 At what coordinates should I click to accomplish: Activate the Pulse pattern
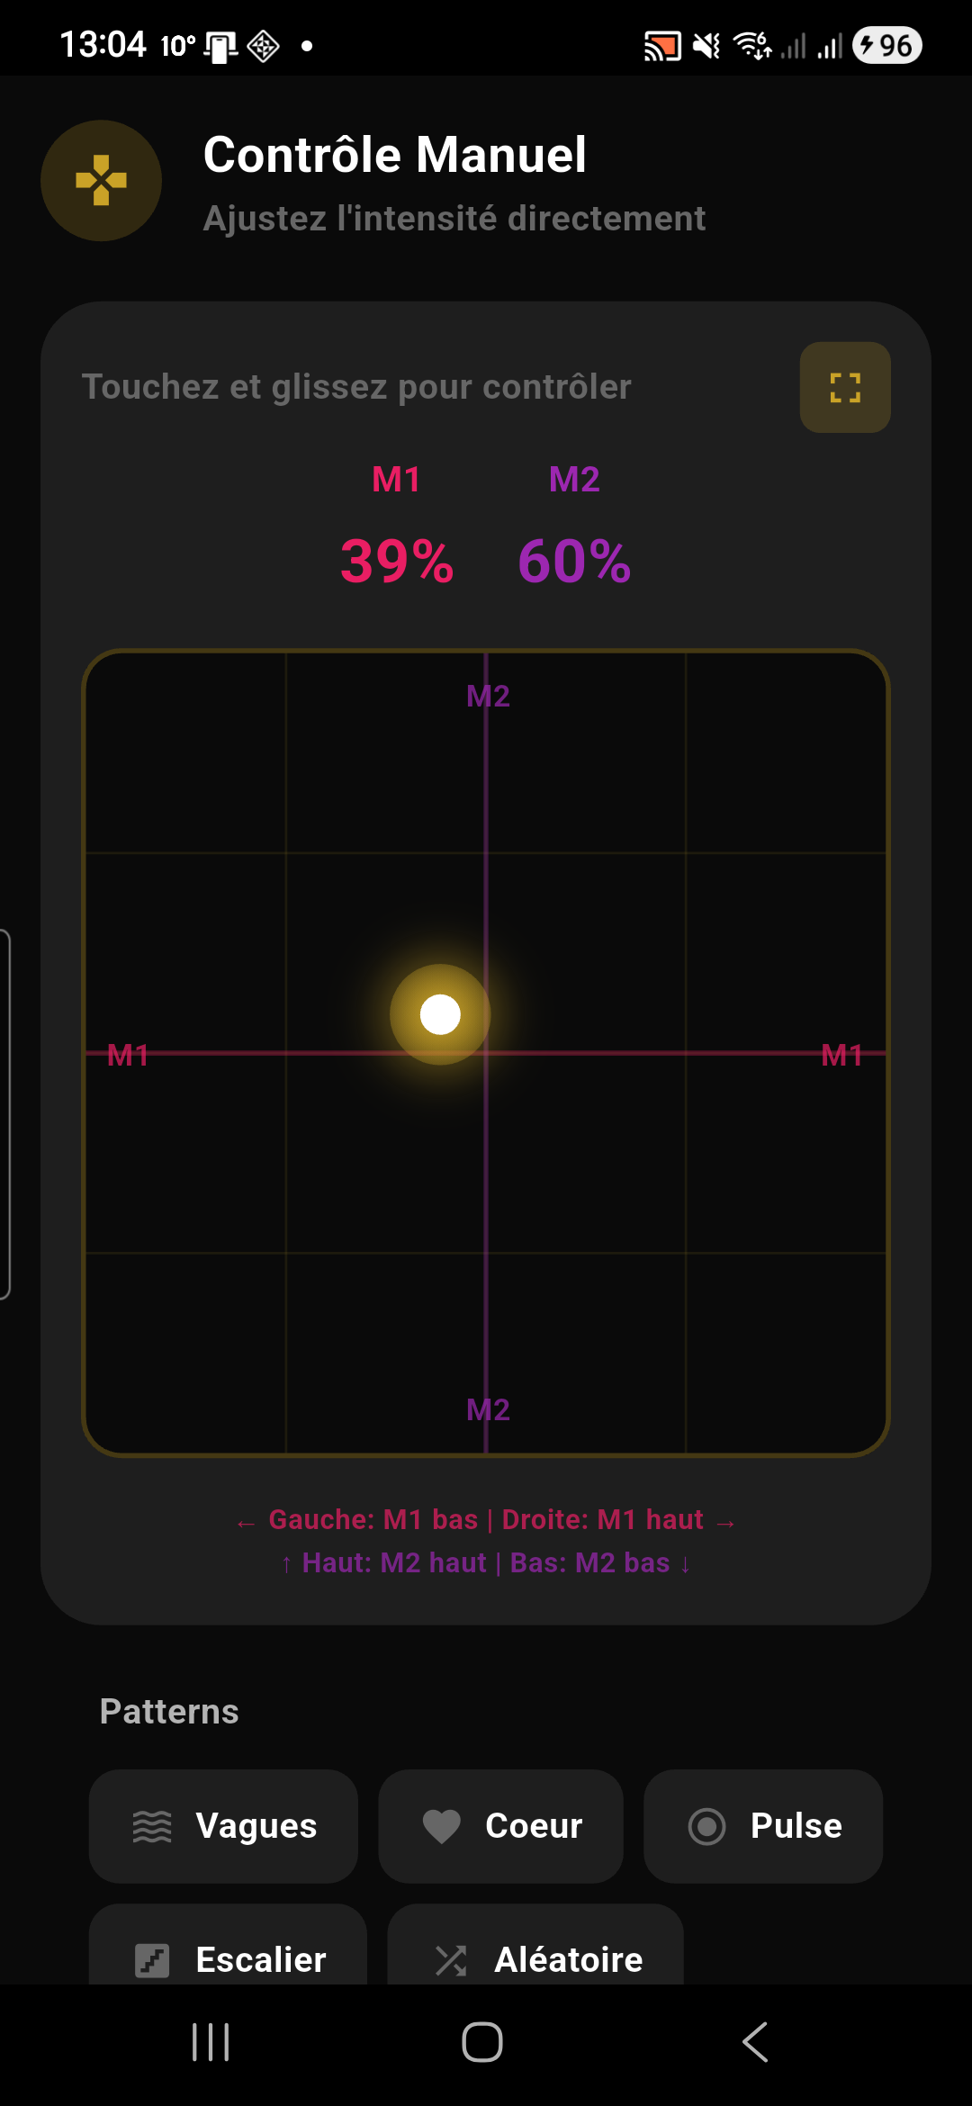coord(762,1826)
